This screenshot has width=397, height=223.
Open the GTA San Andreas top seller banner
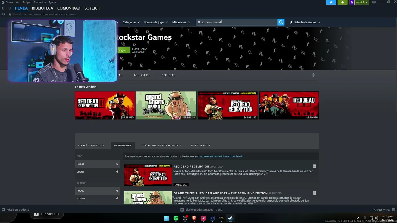pyautogui.click(x=166, y=105)
